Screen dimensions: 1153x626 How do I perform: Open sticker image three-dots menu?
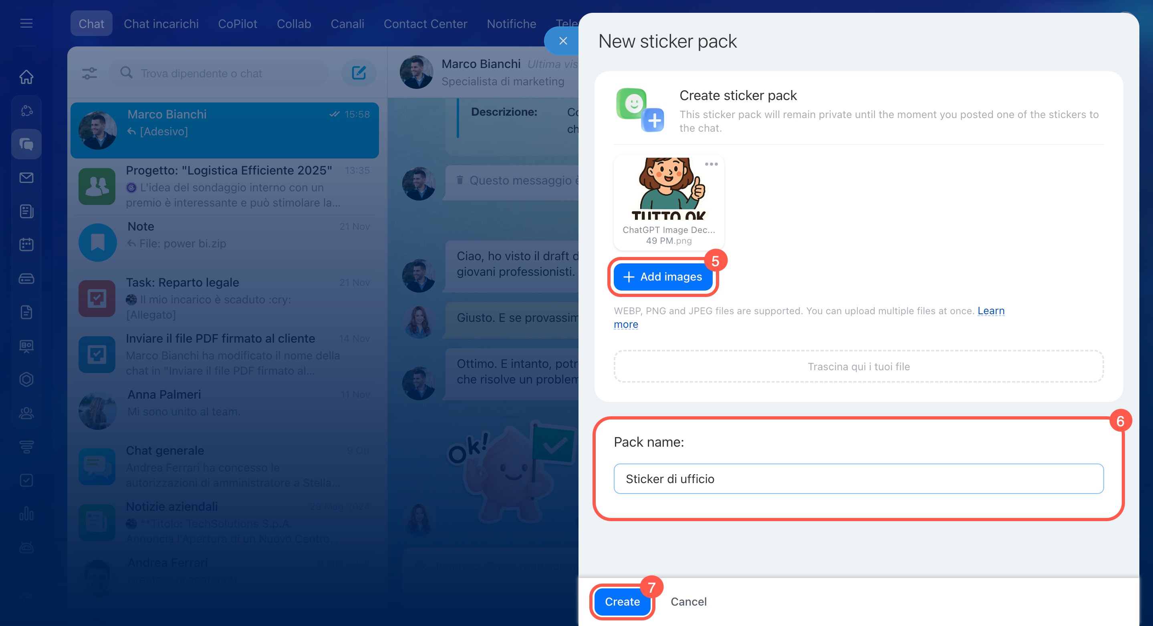tap(711, 164)
